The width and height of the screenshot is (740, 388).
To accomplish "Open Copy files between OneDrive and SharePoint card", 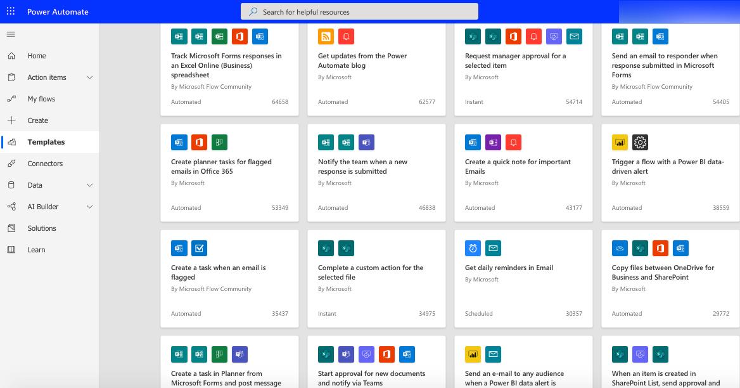I will click(670, 278).
